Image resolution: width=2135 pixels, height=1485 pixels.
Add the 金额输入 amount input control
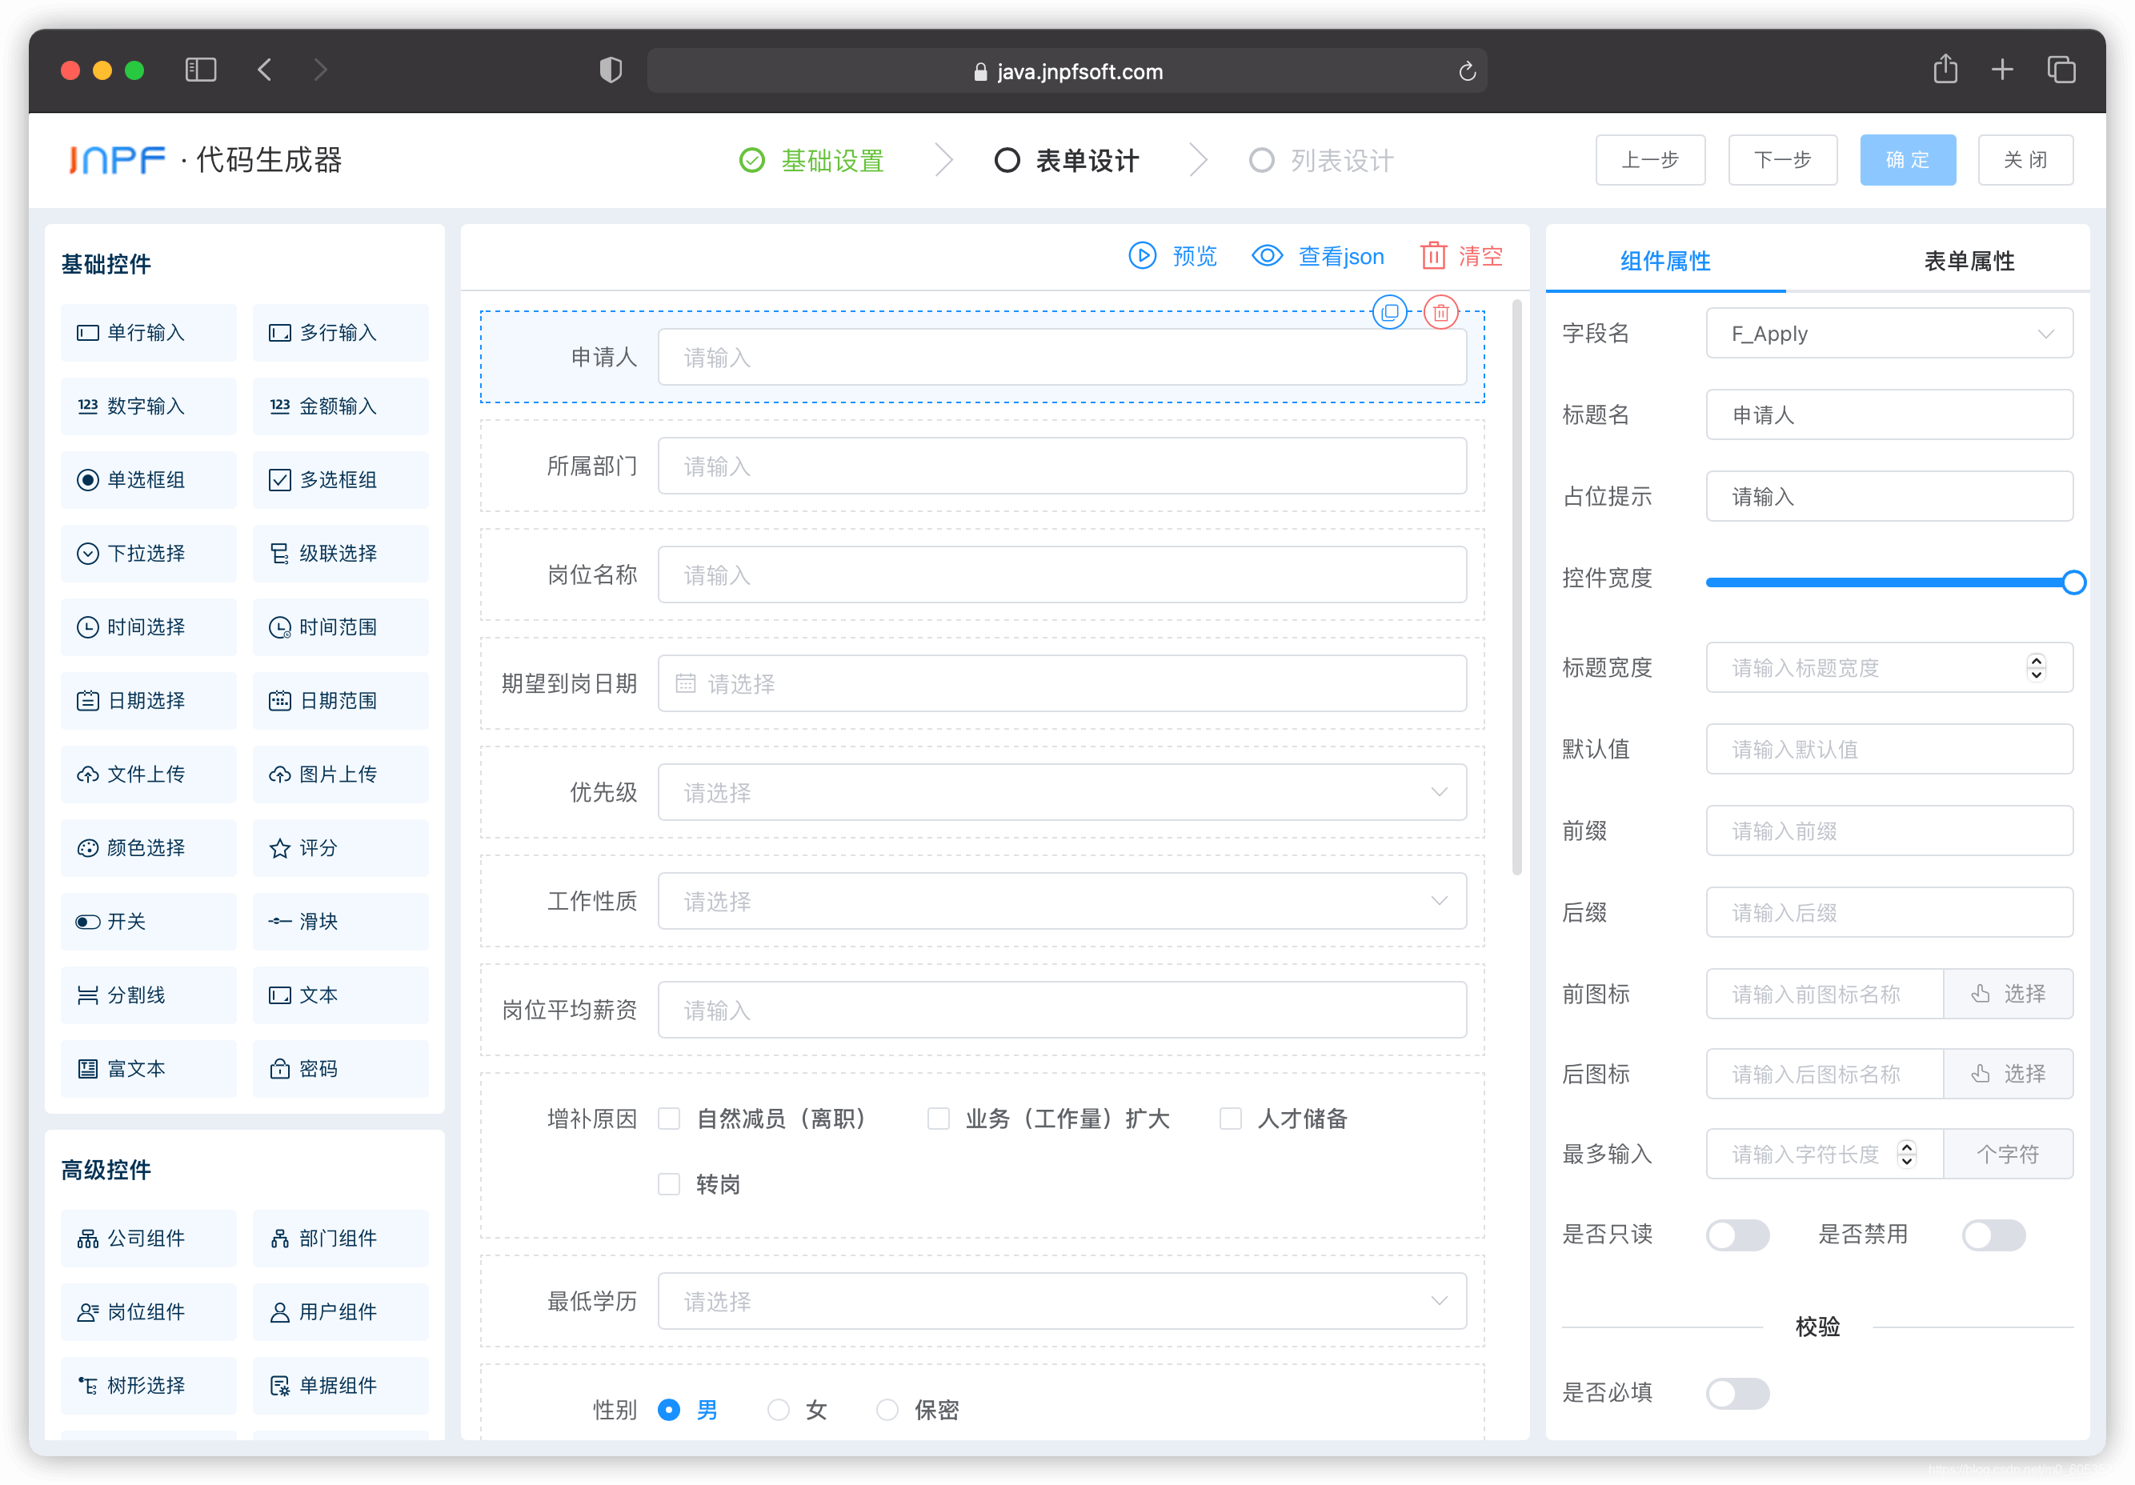tap(340, 406)
